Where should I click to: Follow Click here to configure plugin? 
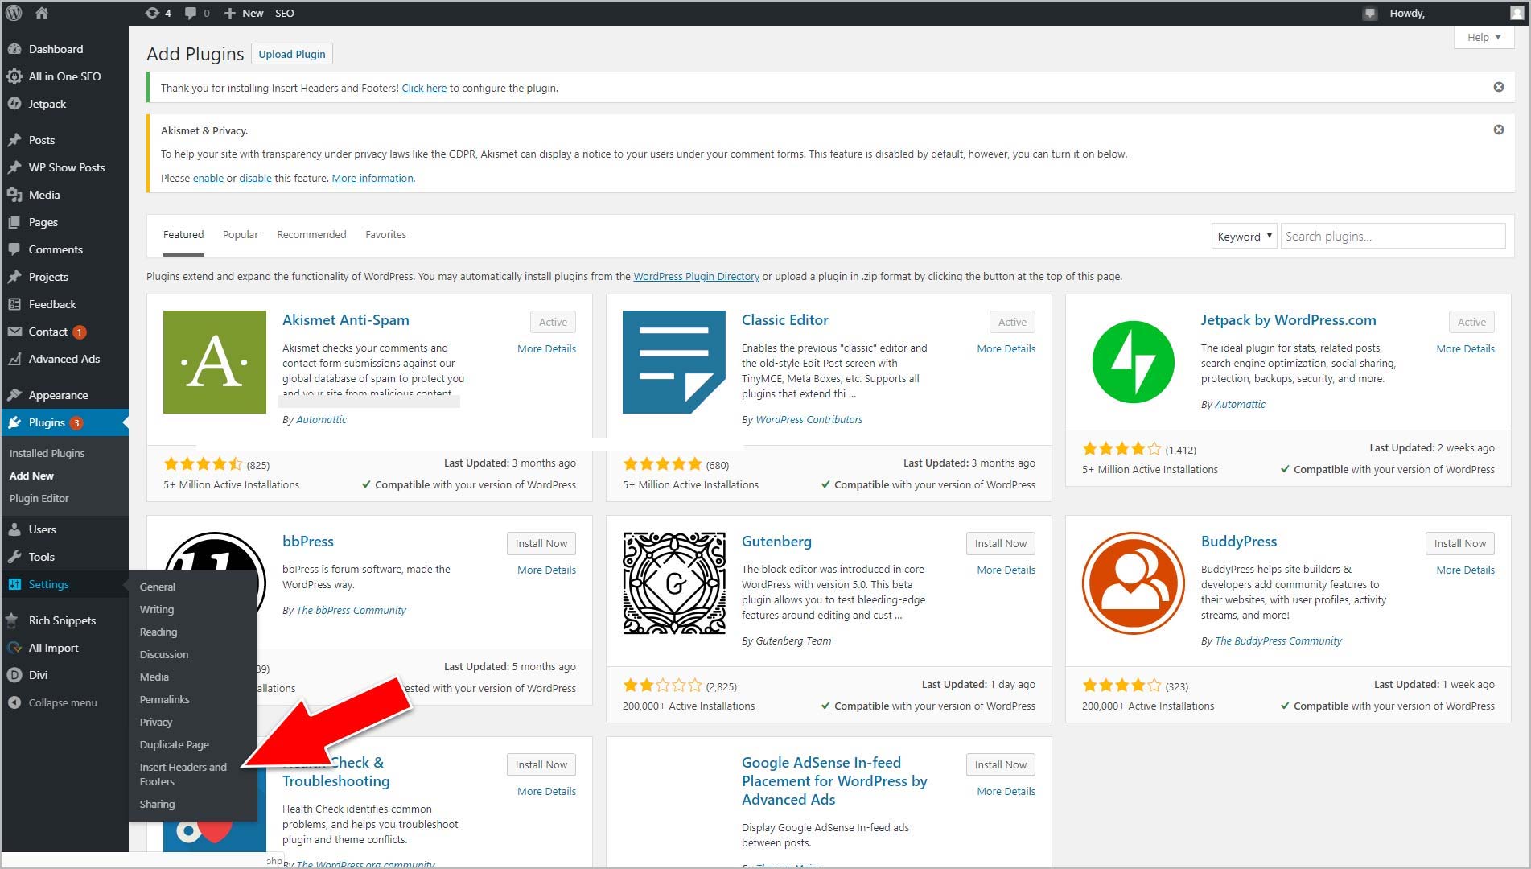click(x=424, y=88)
